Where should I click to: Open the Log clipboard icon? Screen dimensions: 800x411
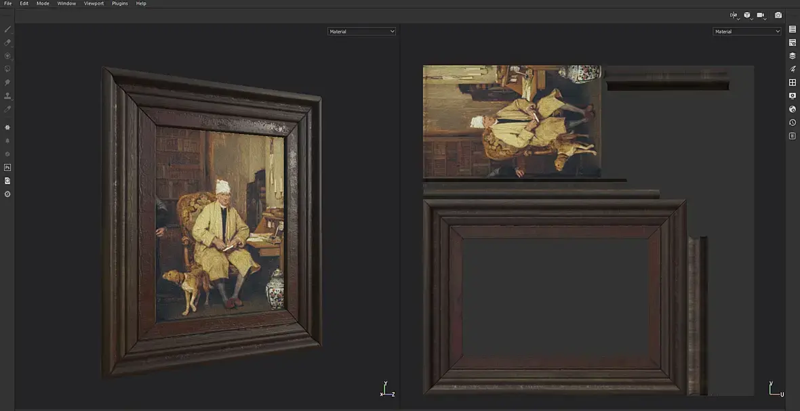click(x=793, y=136)
